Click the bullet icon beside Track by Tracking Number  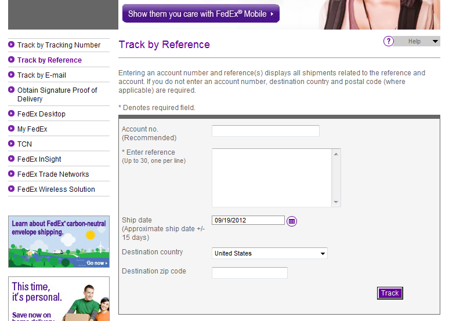pos(12,45)
